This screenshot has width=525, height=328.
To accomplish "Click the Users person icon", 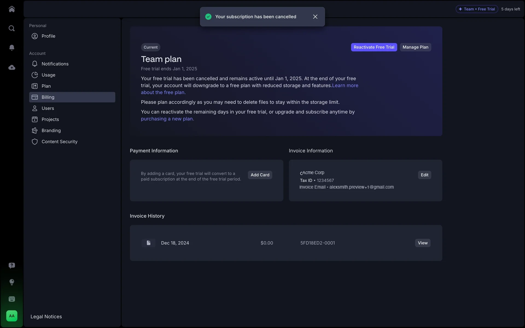I will 35,108.
